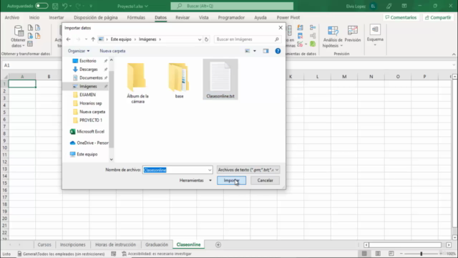Switch to Page Layout view icon
The image size is (458, 258).
pyautogui.click(x=378, y=253)
